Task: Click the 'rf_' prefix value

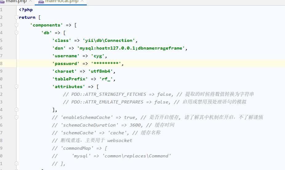Action: tap(106, 79)
